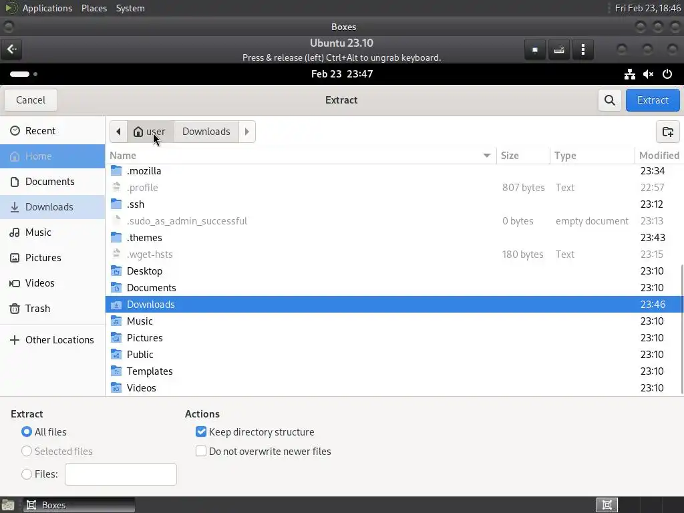Click the Videos folder icon in list
This screenshot has height=513, width=684.
tap(116, 388)
